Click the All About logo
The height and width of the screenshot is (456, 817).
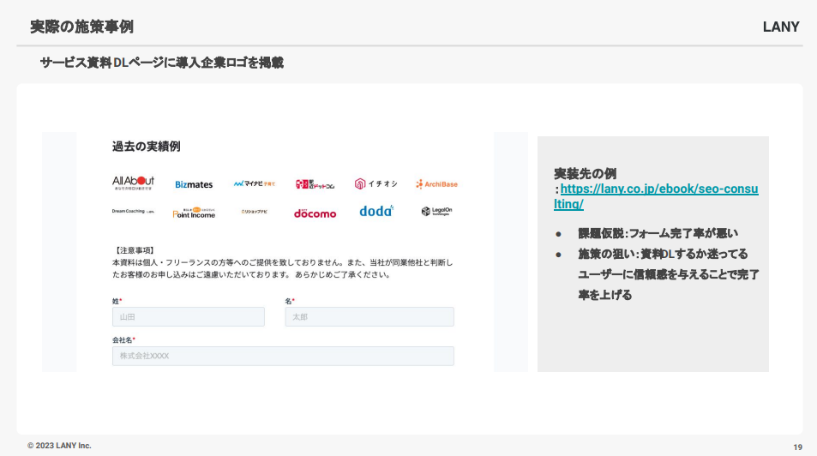coord(134,183)
